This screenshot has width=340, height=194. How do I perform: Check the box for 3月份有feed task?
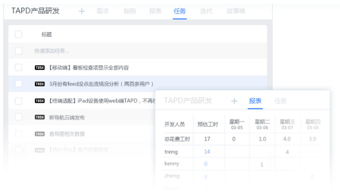tap(18, 84)
